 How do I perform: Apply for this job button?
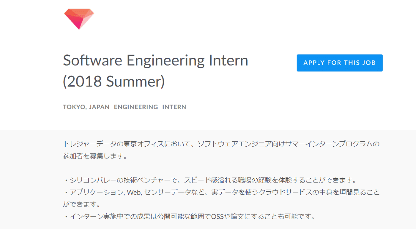click(x=340, y=63)
